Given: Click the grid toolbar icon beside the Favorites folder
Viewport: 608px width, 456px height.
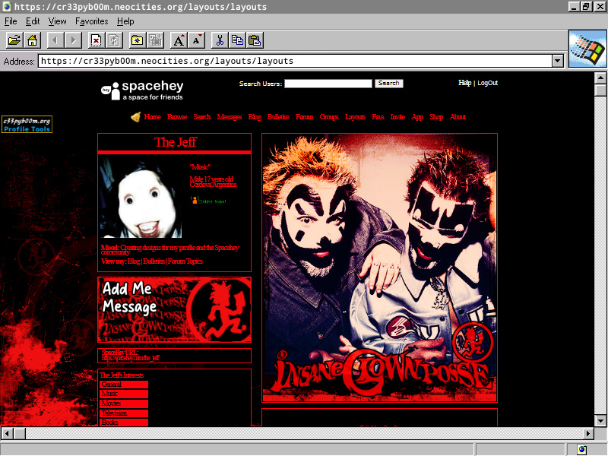Looking at the screenshot, I should 156,40.
